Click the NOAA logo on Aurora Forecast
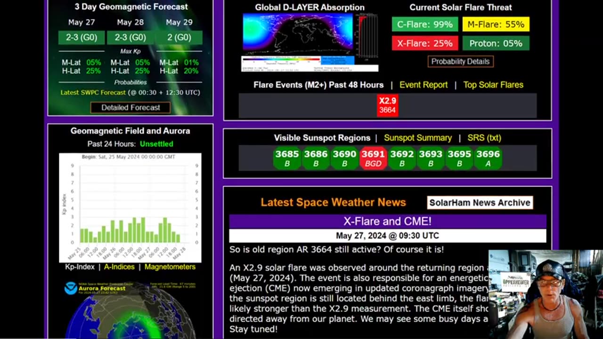The width and height of the screenshot is (603, 339). pos(71,288)
